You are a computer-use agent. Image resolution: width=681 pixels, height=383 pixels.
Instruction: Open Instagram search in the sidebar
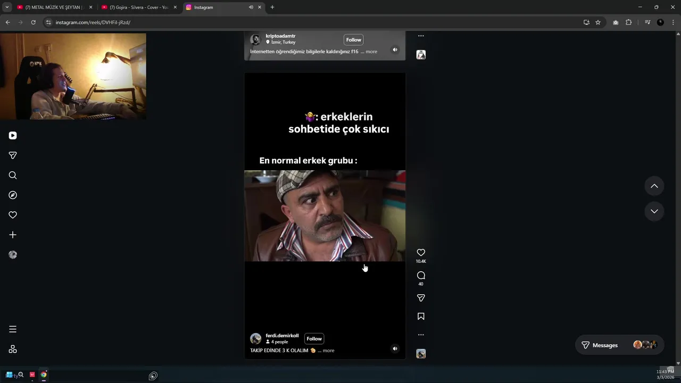click(13, 176)
